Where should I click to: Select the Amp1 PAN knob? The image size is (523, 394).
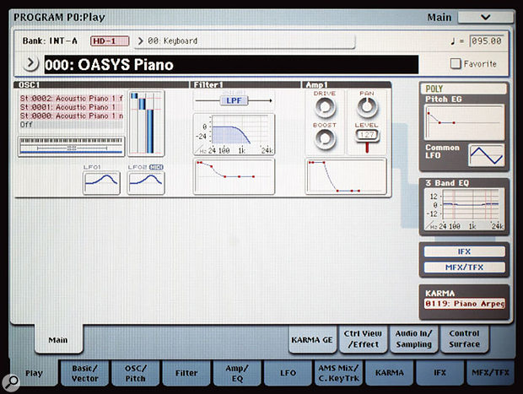tap(367, 107)
